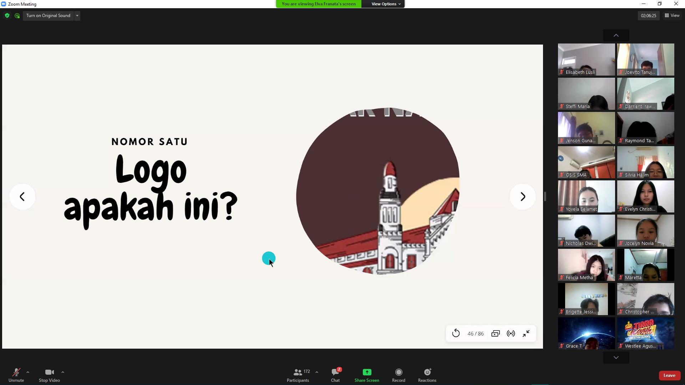Click the slide broadcast live icon
This screenshot has width=685, height=385.
click(511, 333)
